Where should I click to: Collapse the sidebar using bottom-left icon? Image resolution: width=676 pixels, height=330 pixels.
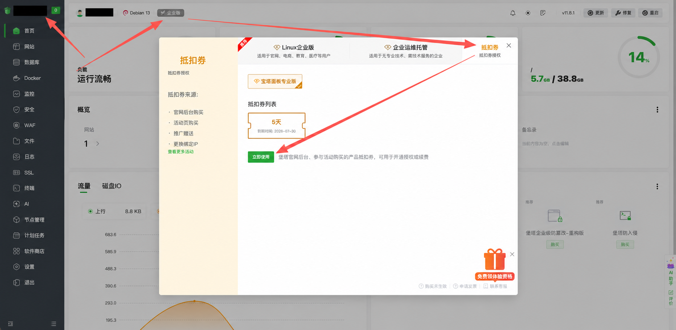(11, 324)
